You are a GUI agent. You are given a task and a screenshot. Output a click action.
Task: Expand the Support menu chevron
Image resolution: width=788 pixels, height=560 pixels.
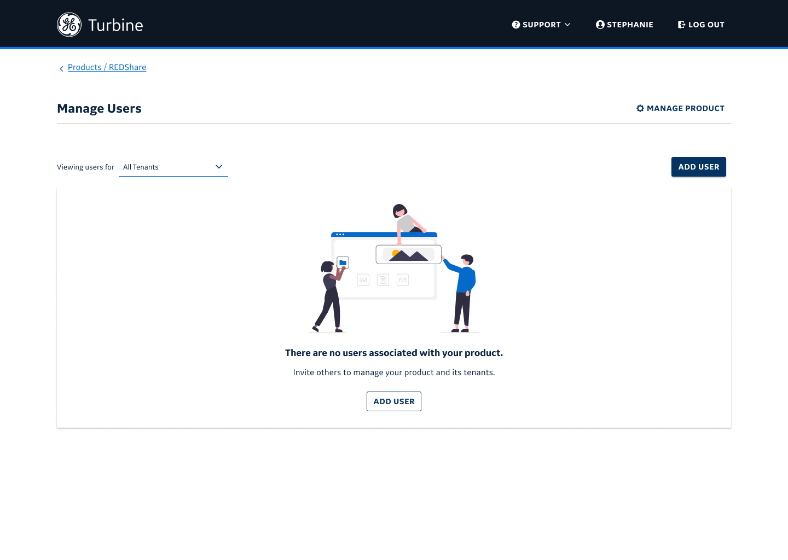[x=567, y=25]
